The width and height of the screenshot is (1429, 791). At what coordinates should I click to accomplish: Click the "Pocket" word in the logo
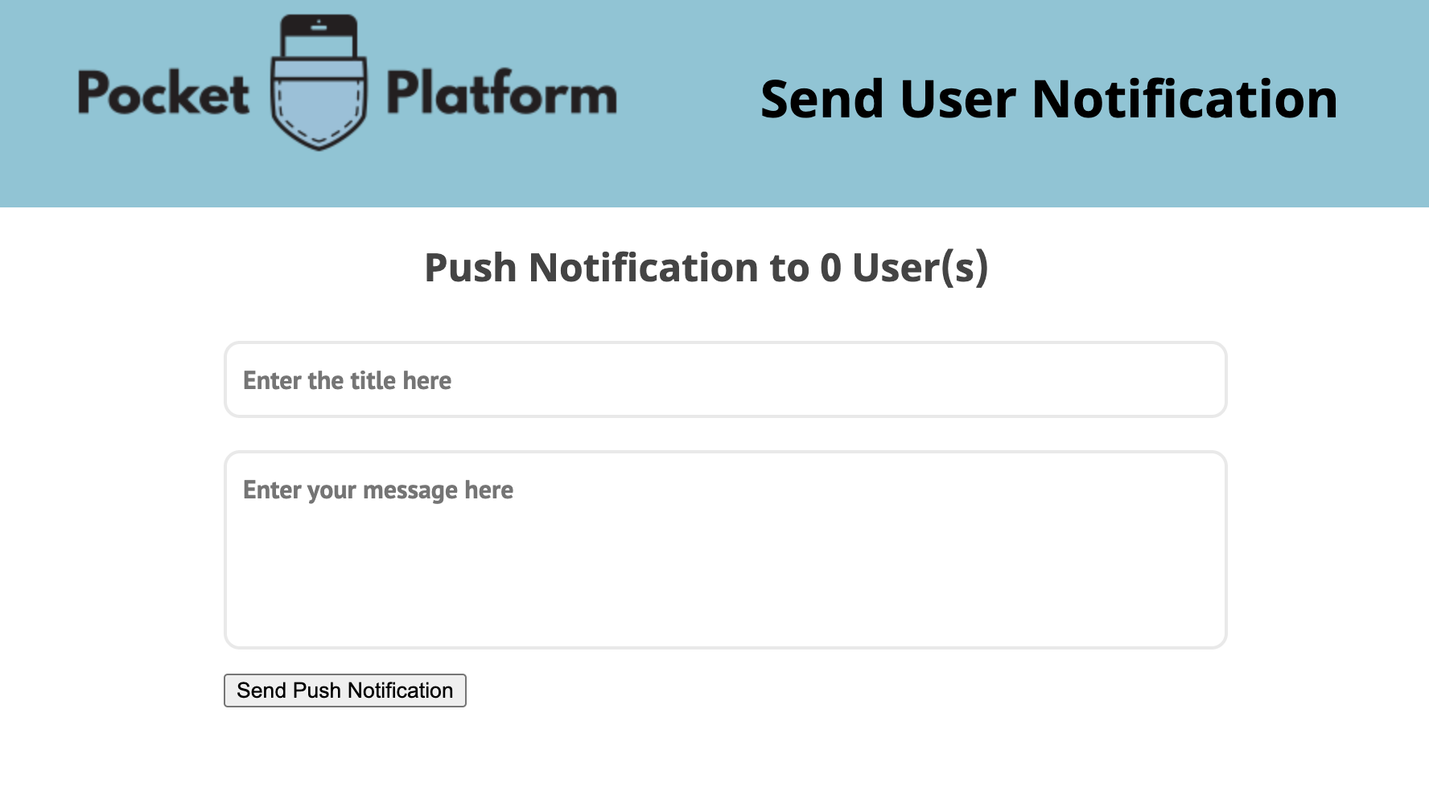pos(163,93)
